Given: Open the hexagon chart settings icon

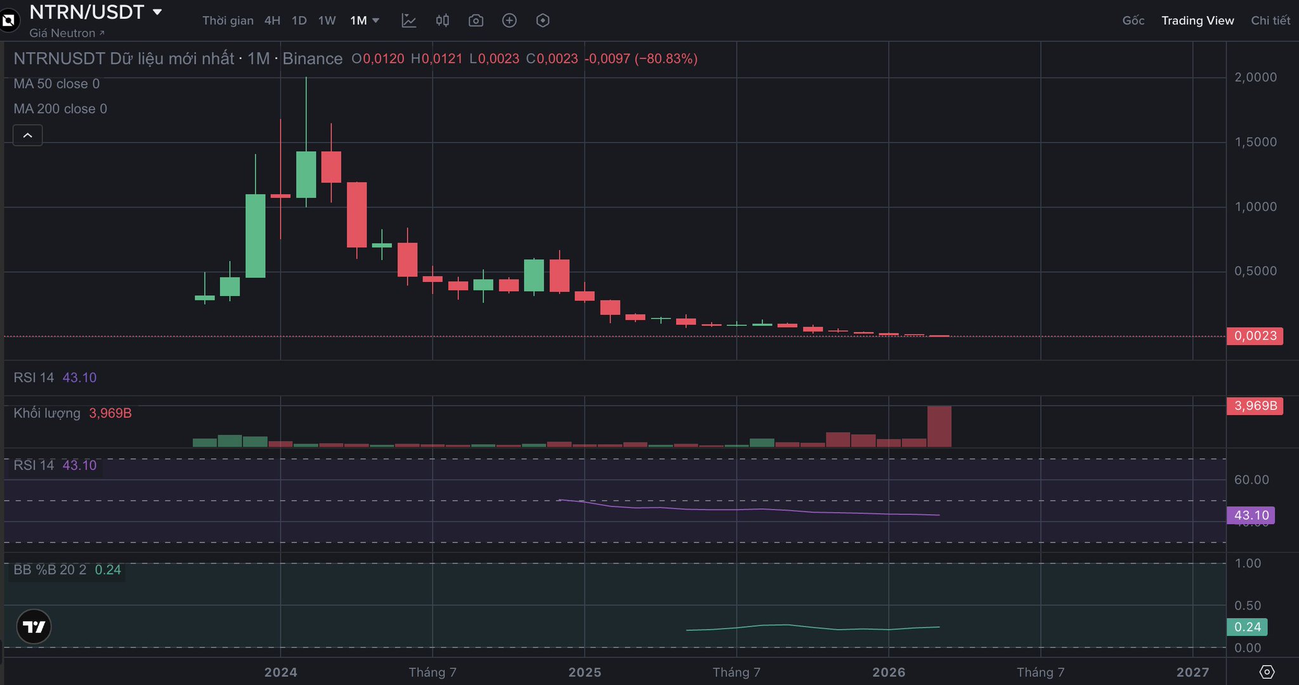Looking at the screenshot, I should click(543, 21).
